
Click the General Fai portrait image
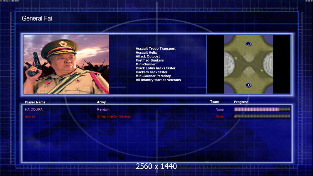coord(66,64)
